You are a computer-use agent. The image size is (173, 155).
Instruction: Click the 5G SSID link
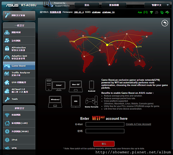(x=108, y=12)
